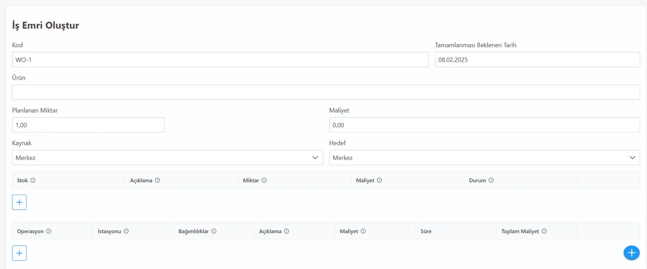
Task: Click the info icon beside Durum
Action: click(x=491, y=181)
